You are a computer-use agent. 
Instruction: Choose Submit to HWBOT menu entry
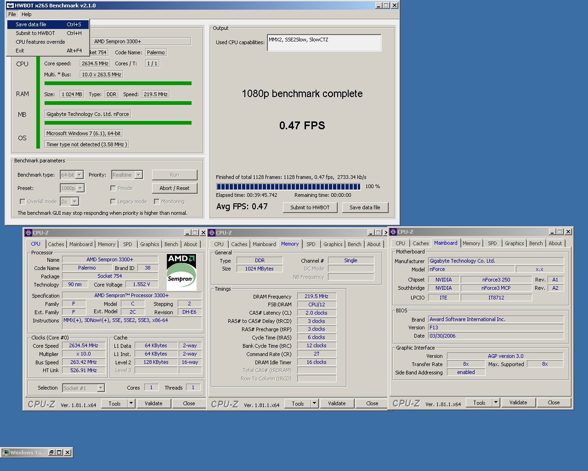pos(48,33)
